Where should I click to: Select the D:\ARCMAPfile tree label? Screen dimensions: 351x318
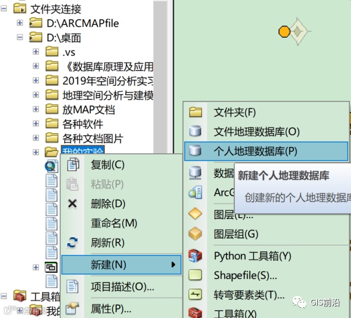pos(83,23)
